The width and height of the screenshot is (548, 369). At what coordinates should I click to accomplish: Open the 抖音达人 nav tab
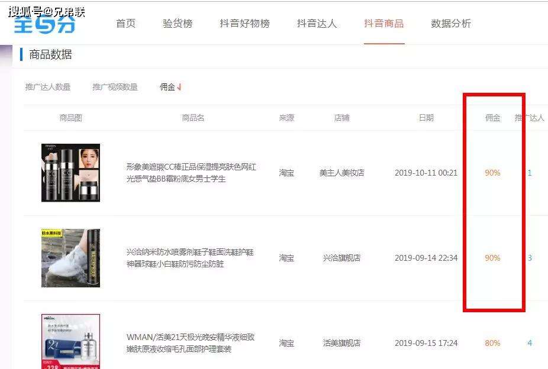[317, 24]
